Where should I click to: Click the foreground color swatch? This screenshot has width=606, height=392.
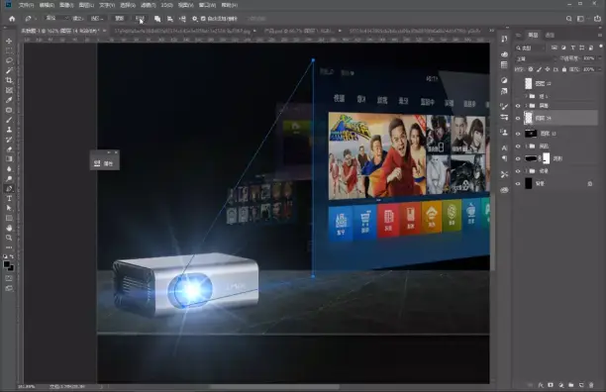click(x=7, y=264)
